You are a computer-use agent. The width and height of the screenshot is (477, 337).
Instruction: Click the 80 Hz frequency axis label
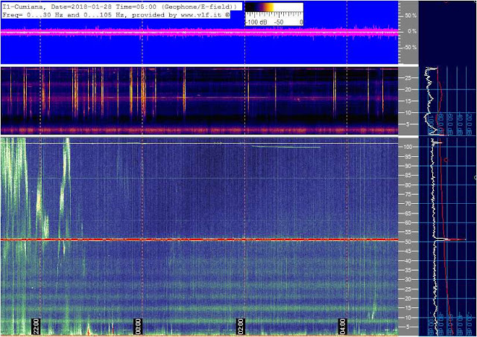[408, 185]
